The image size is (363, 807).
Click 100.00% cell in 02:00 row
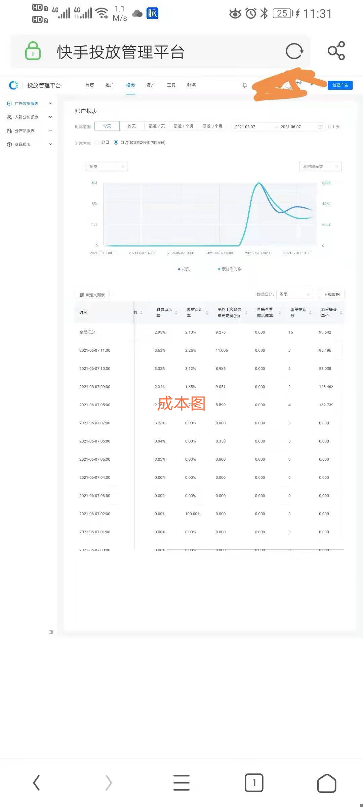pyautogui.click(x=193, y=514)
